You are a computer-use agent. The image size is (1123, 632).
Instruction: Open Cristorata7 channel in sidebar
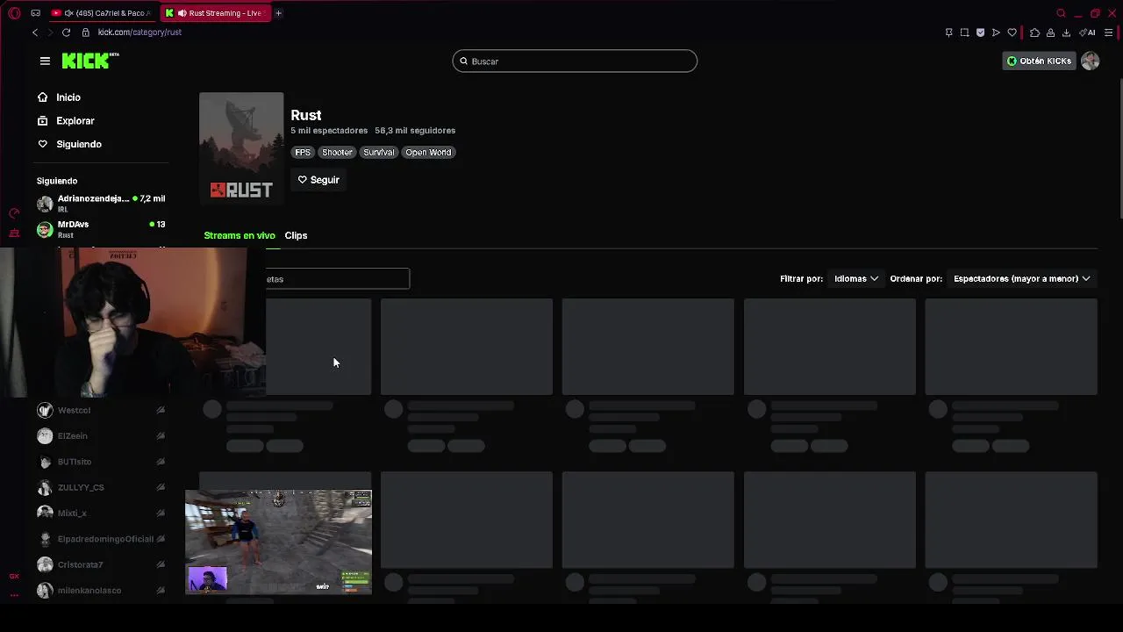(x=101, y=564)
